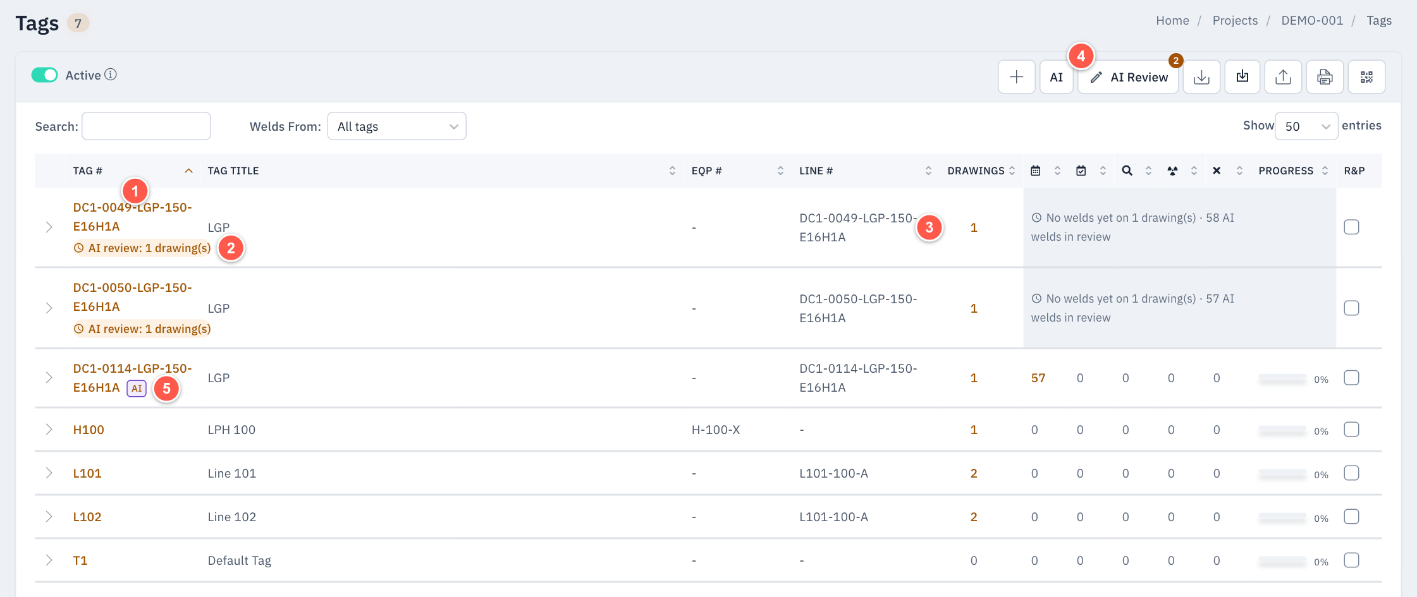Open the Show 50 entries dropdown
1417x597 pixels.
(x=1306, y=126)
